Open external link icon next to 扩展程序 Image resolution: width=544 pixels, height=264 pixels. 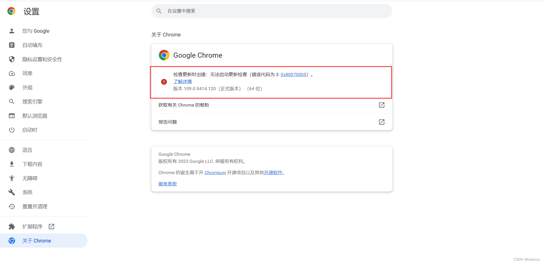[51, 226]
